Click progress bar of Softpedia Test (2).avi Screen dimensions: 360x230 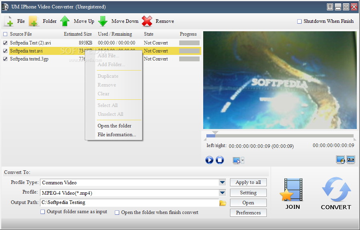[189, 43]
